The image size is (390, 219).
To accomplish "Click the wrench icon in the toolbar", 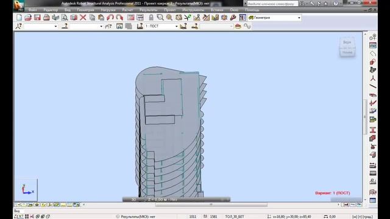I will click(233, 18).
